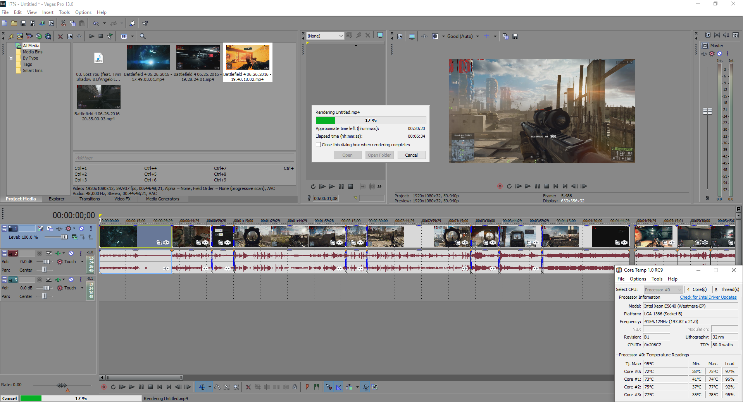Click the Selection Edit tool in timeline toolbar
The height and width of the screenshot is (402, 743).
[x=227, y=387]
